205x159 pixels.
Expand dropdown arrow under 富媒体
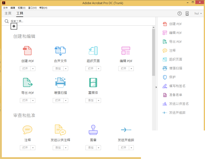coord(99,100)
